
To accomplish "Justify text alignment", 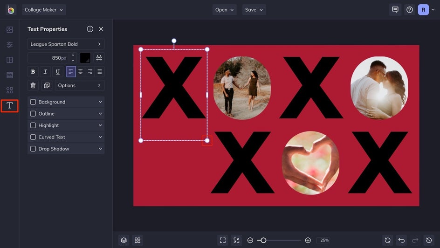I will pyautogui.click(x=99, y=71).
